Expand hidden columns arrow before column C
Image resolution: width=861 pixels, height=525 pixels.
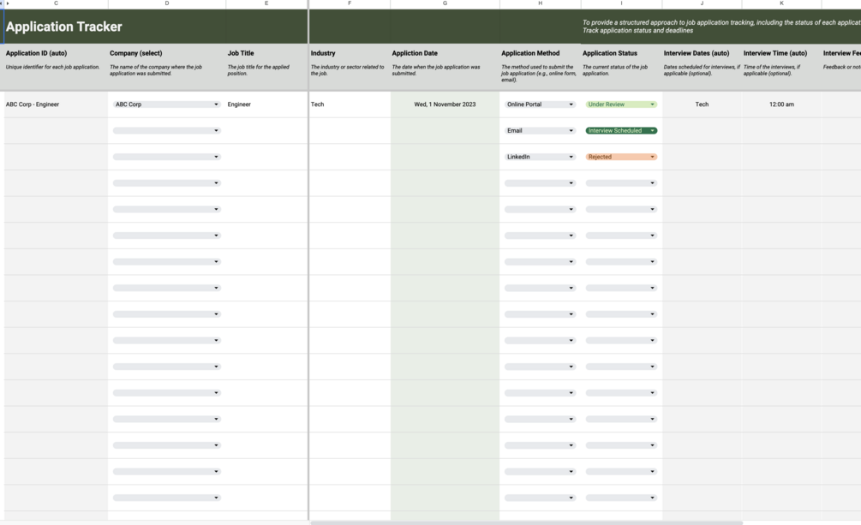click(x=7, y=3)
